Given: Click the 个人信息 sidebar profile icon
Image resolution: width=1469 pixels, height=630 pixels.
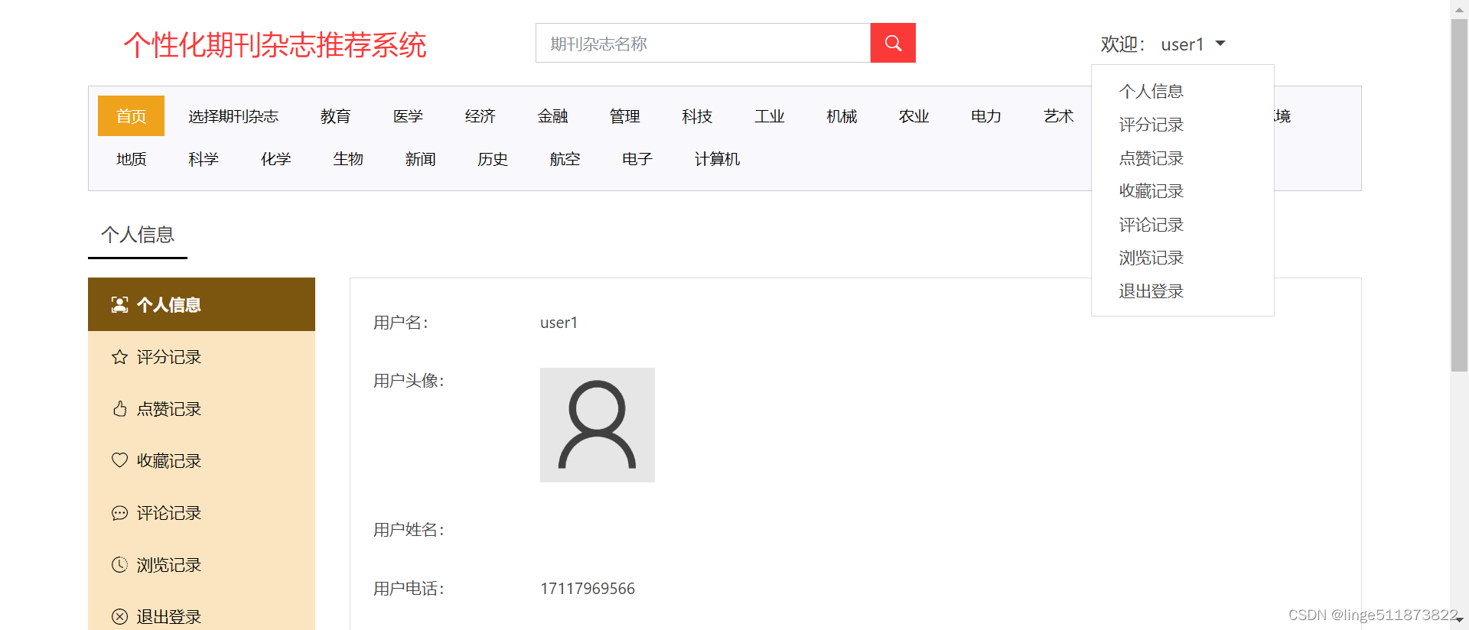Looking at the screenshot, I should (x=119, y=305).
